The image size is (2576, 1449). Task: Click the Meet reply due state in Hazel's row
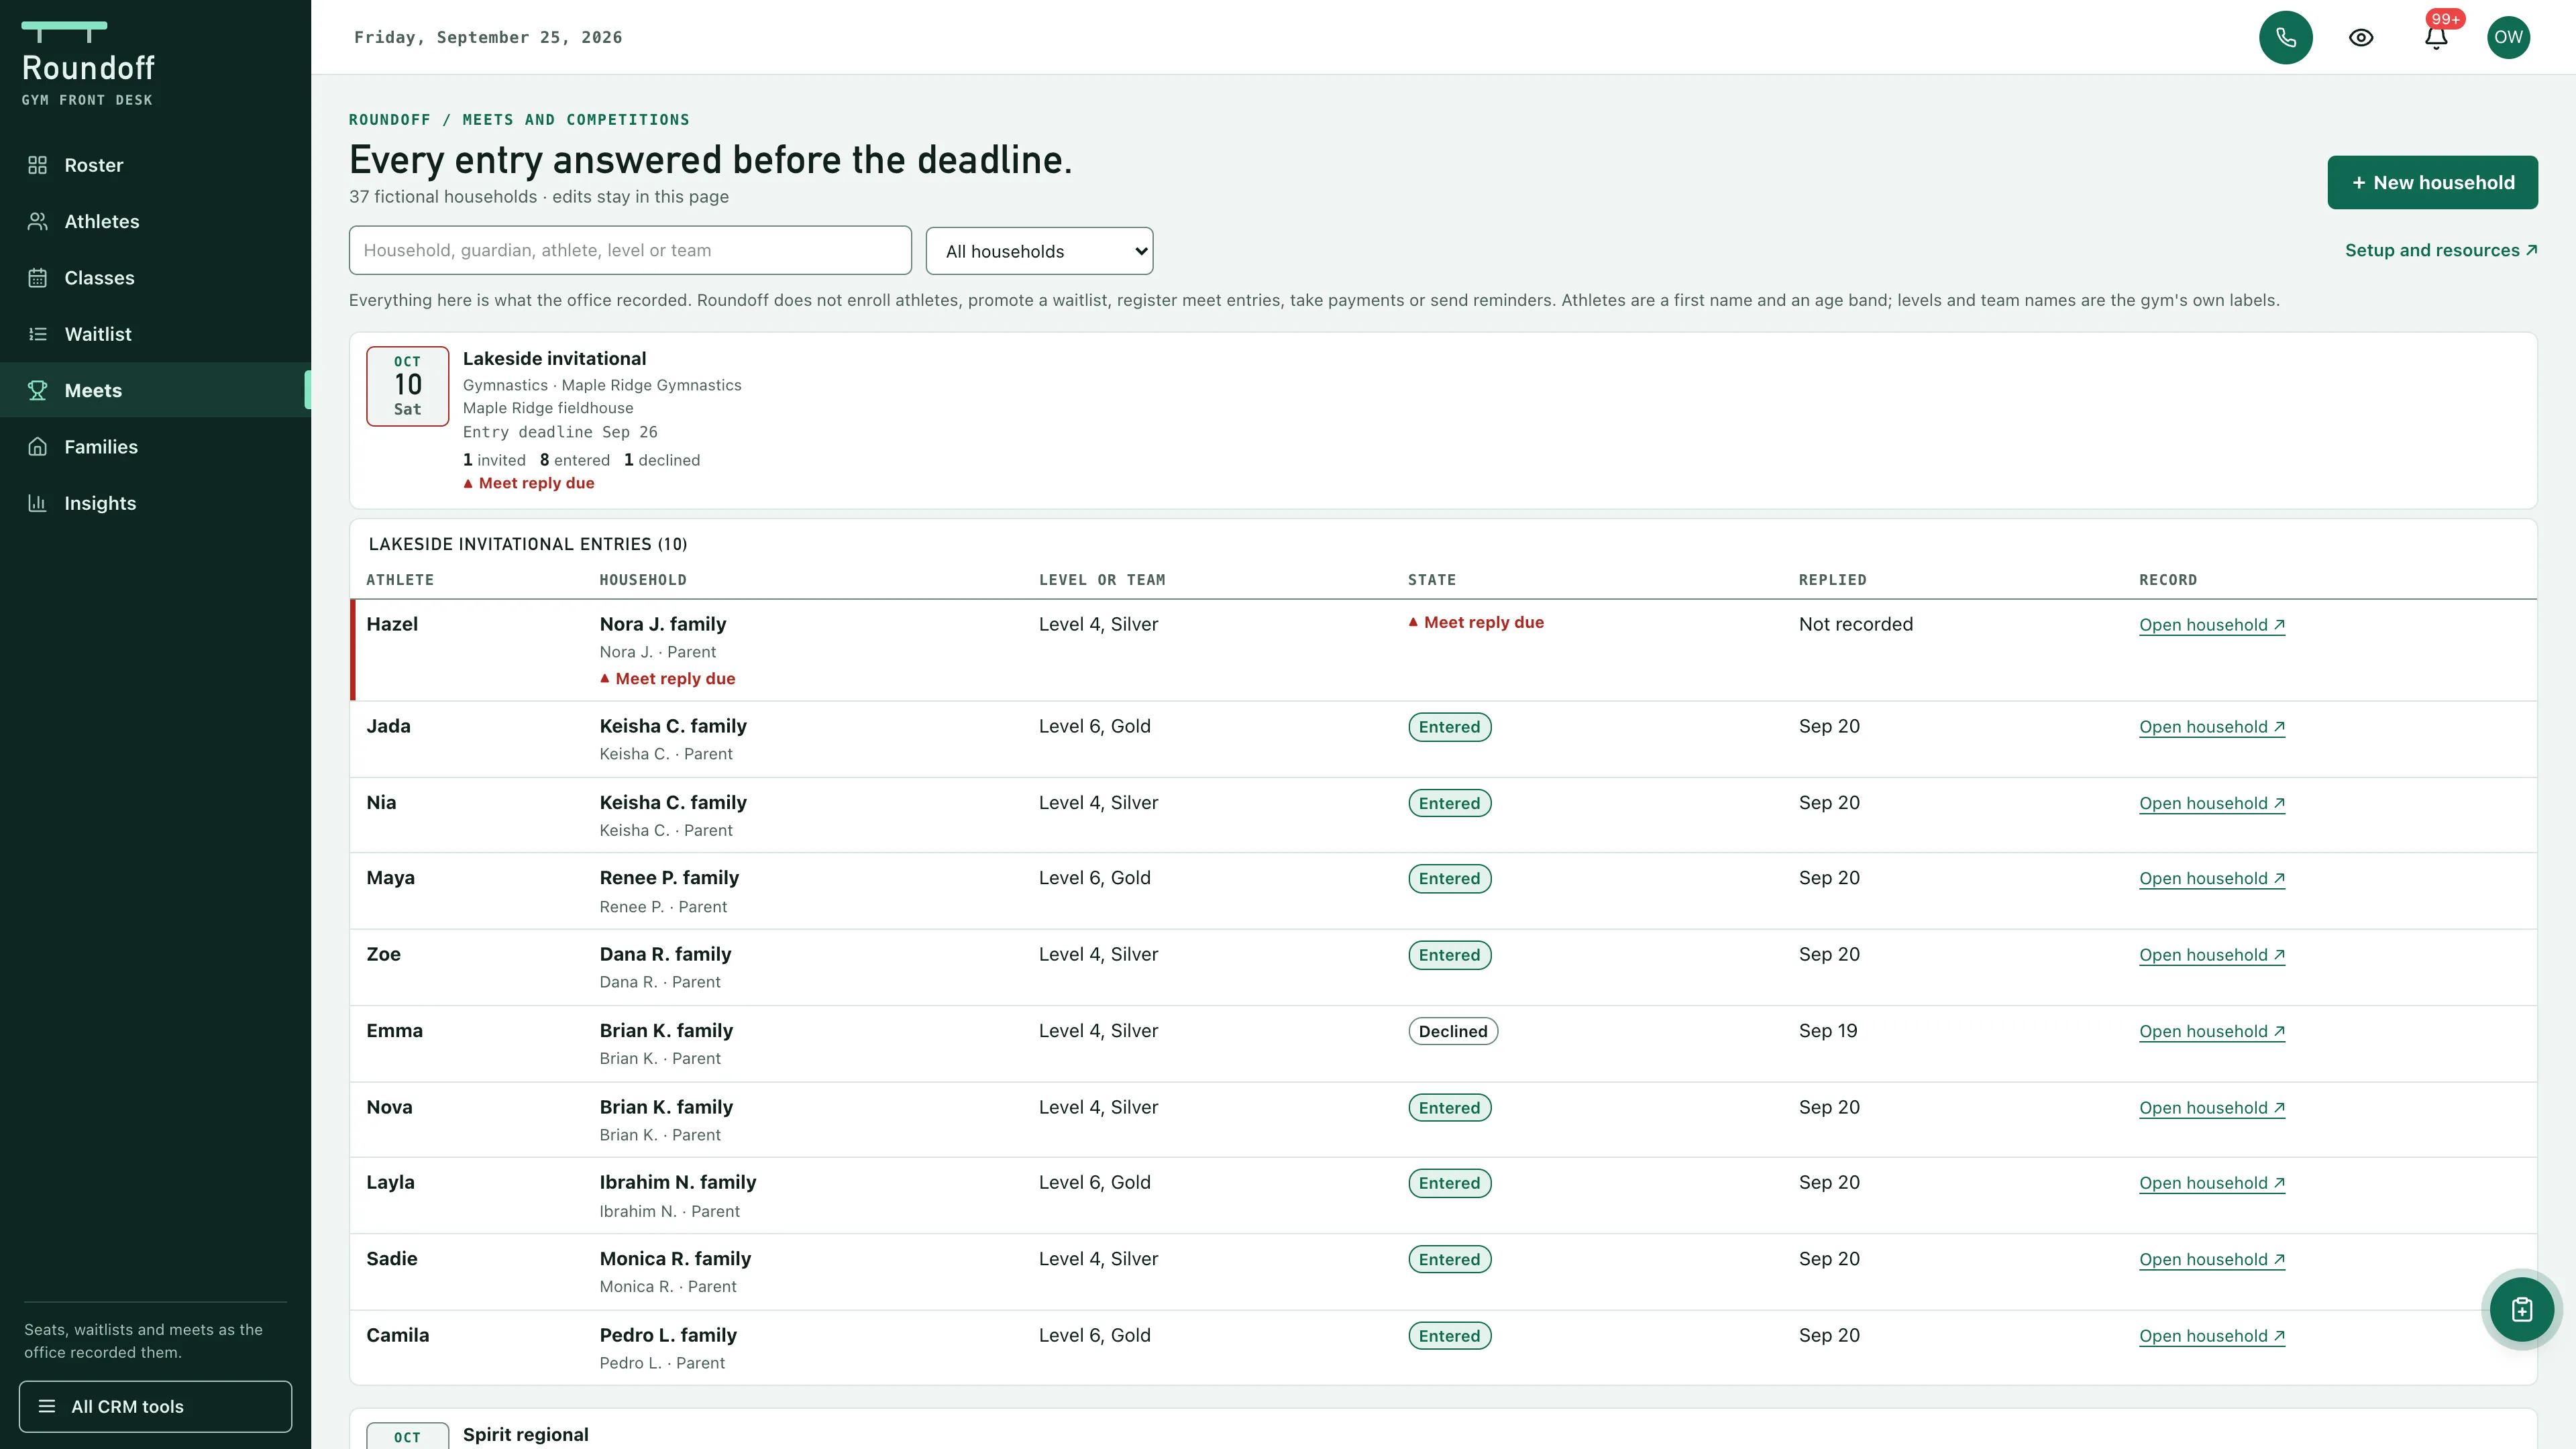coord(1476,622)
